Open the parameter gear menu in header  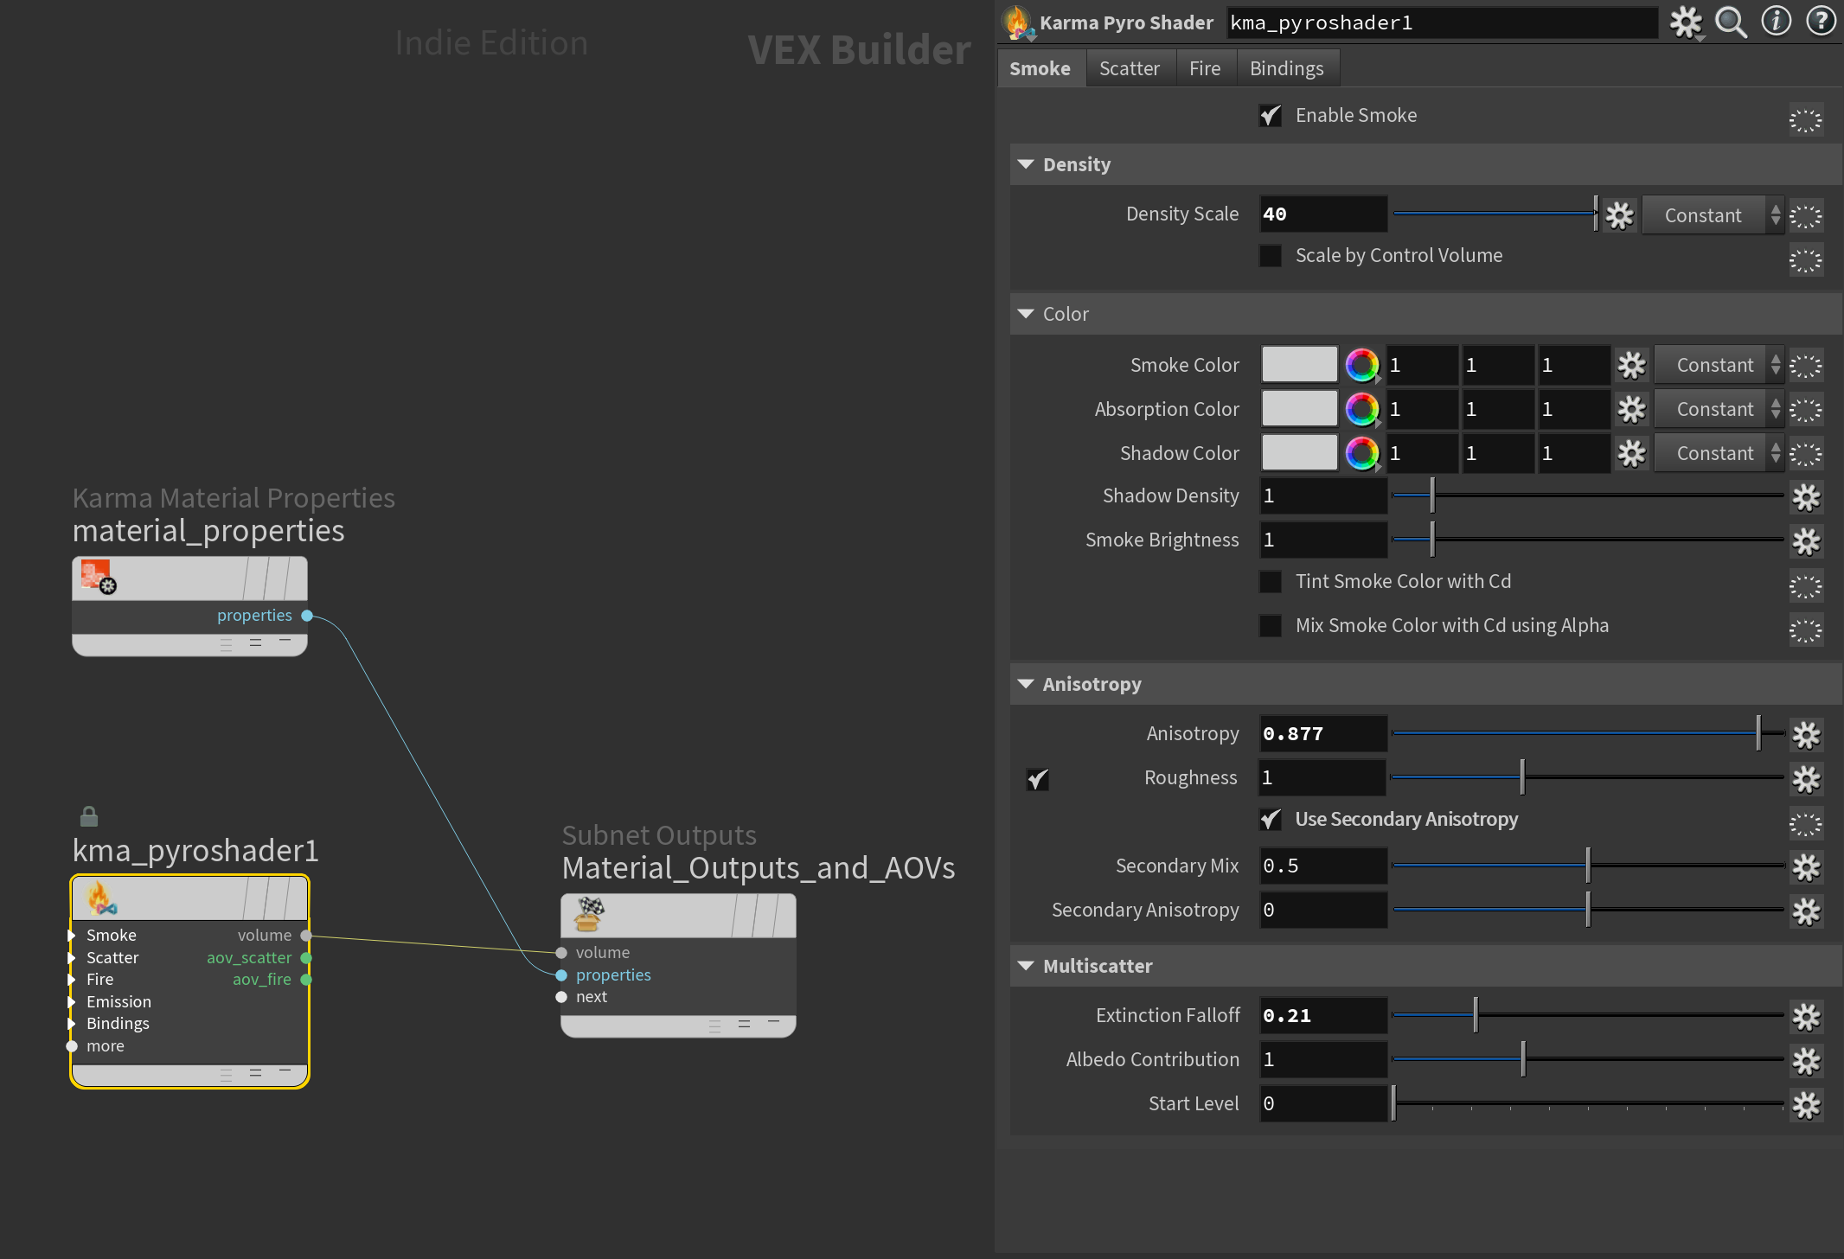pyautogui.click(x=1685, y=22)
